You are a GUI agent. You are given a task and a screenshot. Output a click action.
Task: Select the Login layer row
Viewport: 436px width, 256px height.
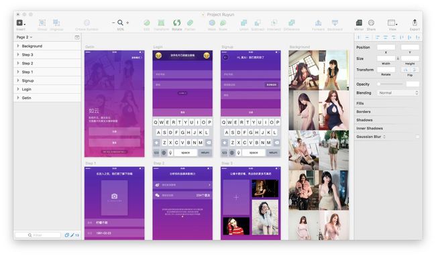[x=47, y=89]
